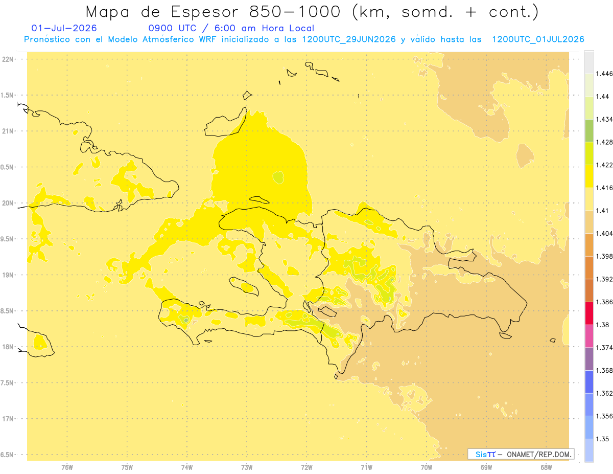The height and width of the screenshot is (474, 613).
Task: Click the '74W' longitude label
Action: click(x=187, y=467)
